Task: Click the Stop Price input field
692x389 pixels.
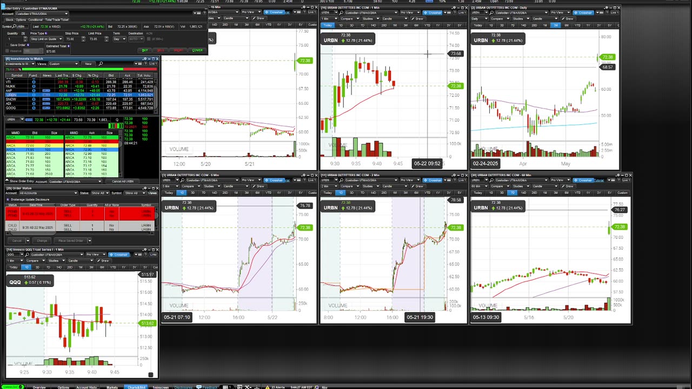Action: click(x=74, y=39)
